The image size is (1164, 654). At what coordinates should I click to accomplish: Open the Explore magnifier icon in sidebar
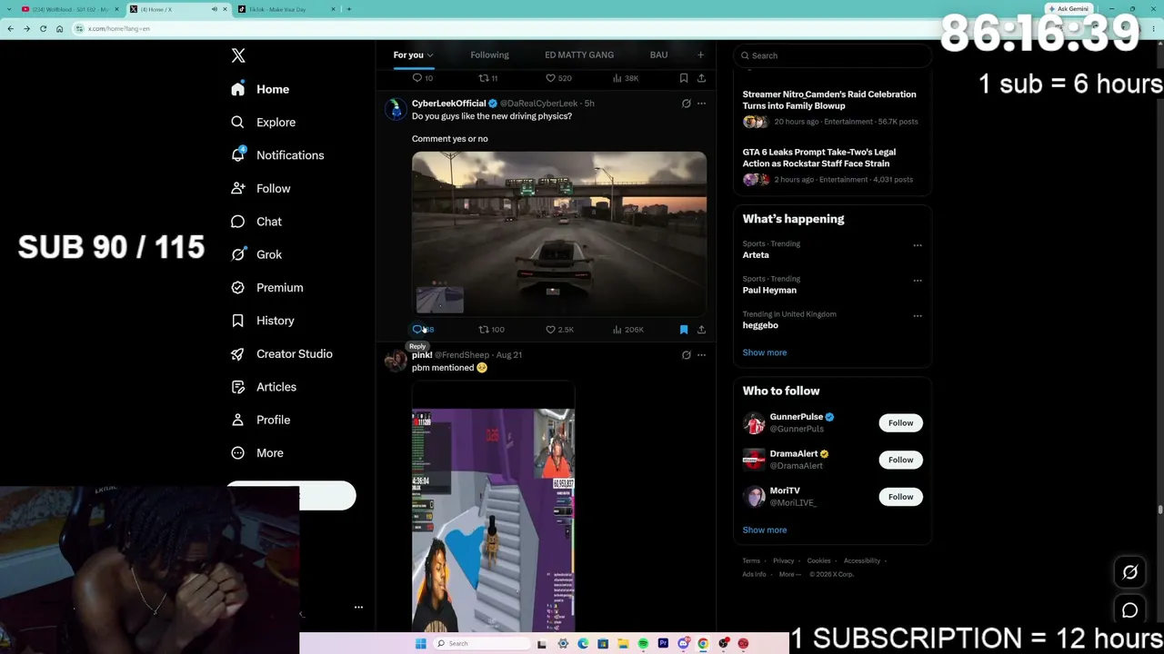238,123
